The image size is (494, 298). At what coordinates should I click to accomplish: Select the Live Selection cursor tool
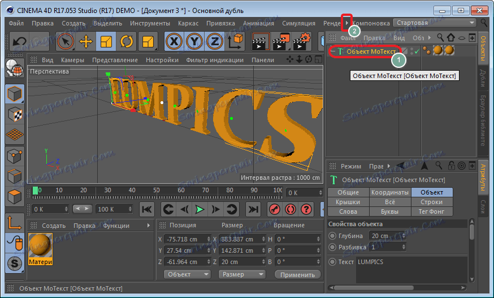(x=66, y=41)
